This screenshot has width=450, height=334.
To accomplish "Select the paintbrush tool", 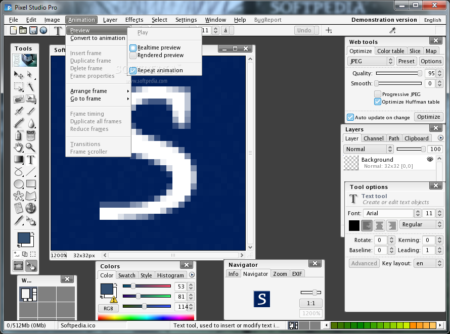I will [30, 111].
